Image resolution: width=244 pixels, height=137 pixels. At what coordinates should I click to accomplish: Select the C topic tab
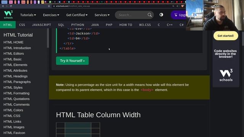coord(159,25)
